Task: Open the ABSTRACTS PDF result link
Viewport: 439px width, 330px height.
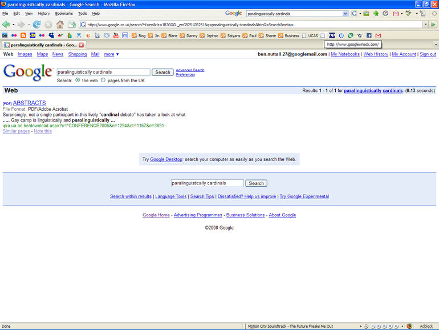Action: point(30,103)
